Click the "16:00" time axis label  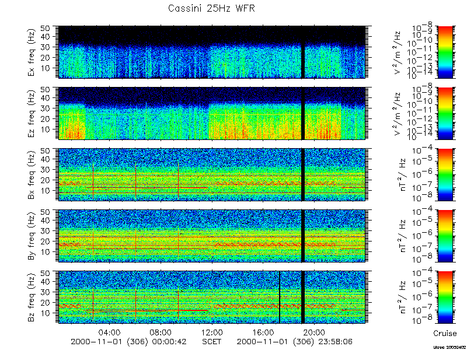[263, 332]
